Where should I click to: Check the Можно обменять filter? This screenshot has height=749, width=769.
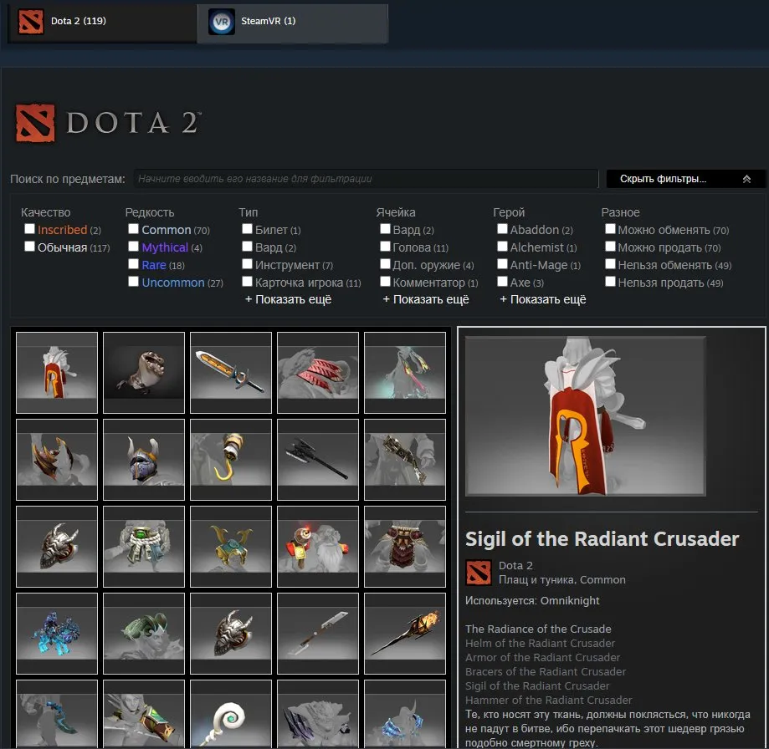(x=610, y=229)
